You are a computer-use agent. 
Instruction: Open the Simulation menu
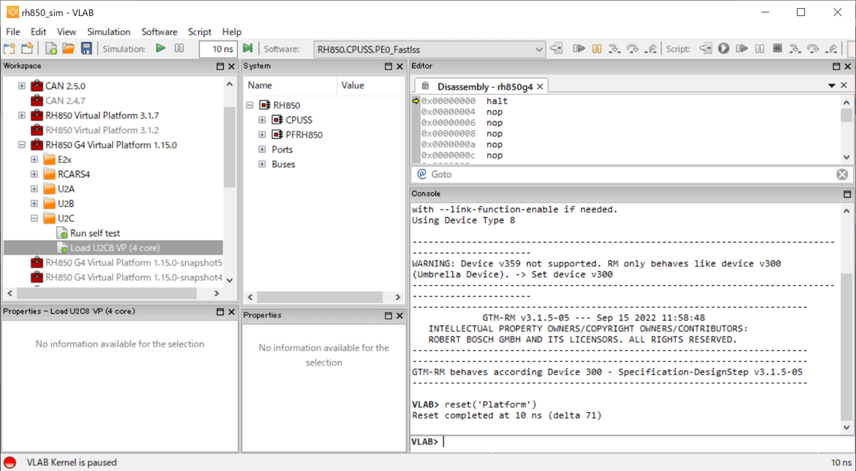[x=108, y=31]
